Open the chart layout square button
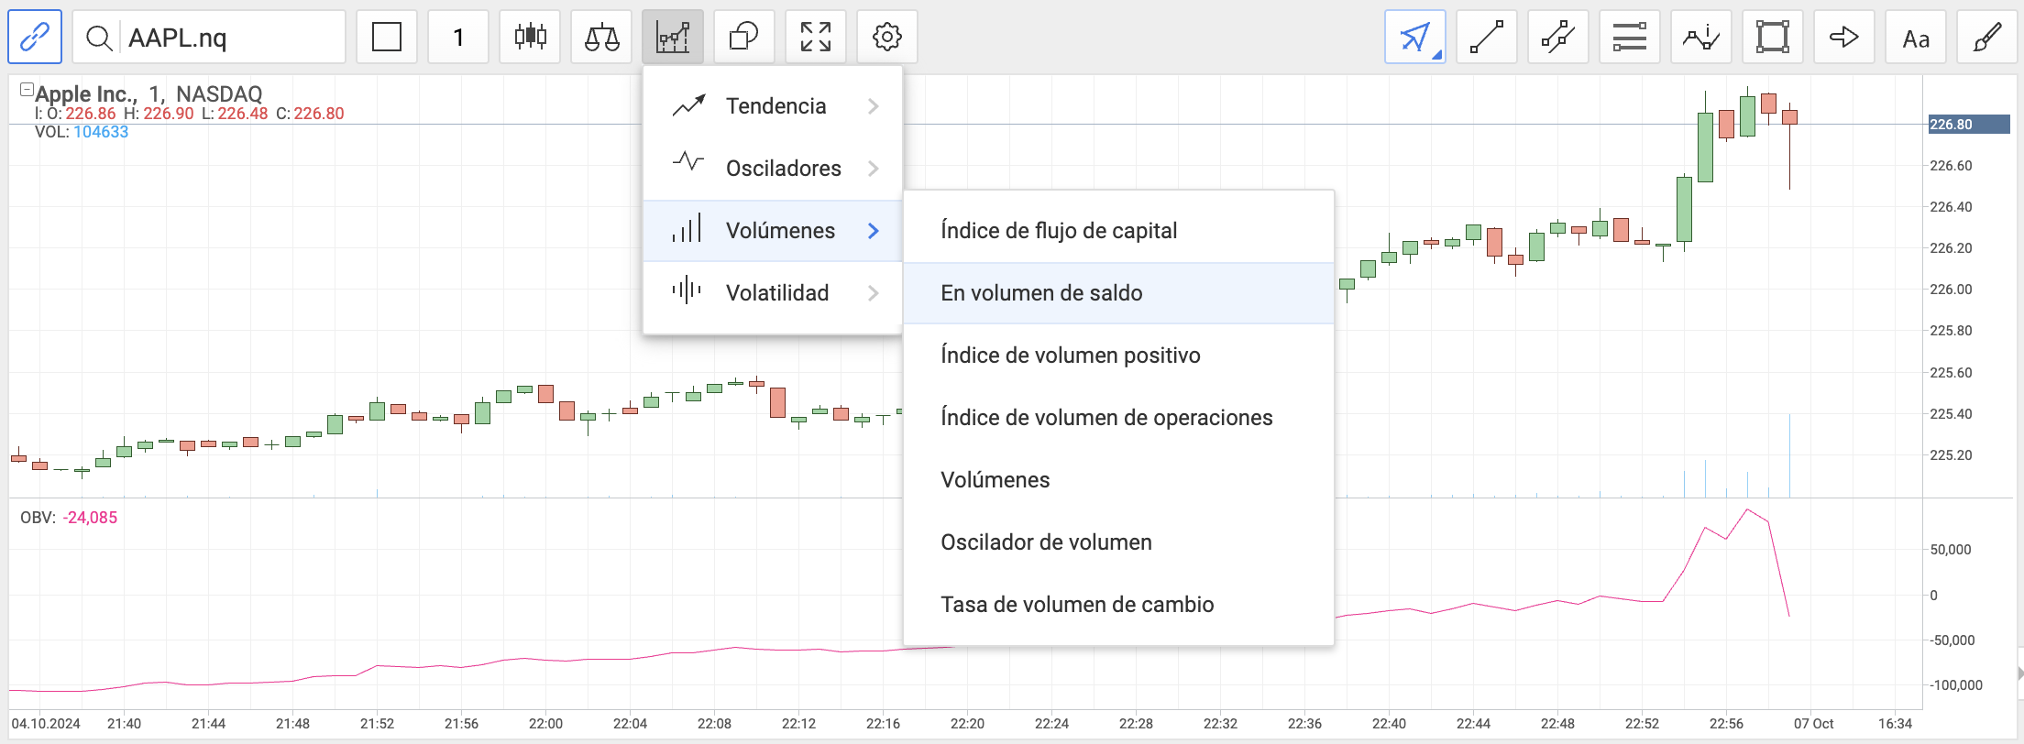Screen dimensions: 2024x744 pyautogui.click(x=387, y=38)
